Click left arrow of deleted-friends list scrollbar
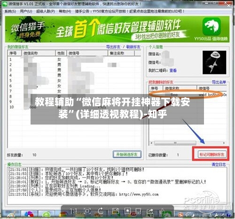This screenshot has height=219, width=235. (x=151, y=143)
